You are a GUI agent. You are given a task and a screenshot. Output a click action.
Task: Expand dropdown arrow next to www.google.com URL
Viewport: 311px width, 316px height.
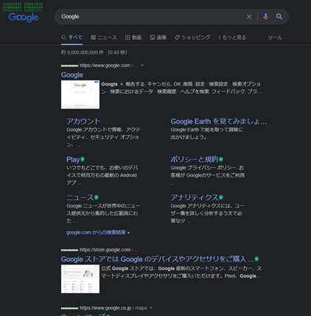coord(142,66)
